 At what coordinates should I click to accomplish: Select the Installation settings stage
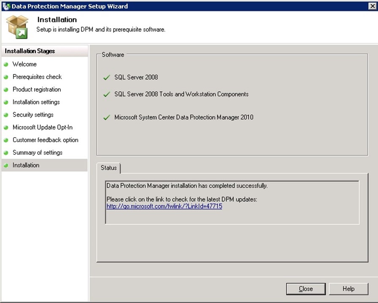click(x=36, y=102)
